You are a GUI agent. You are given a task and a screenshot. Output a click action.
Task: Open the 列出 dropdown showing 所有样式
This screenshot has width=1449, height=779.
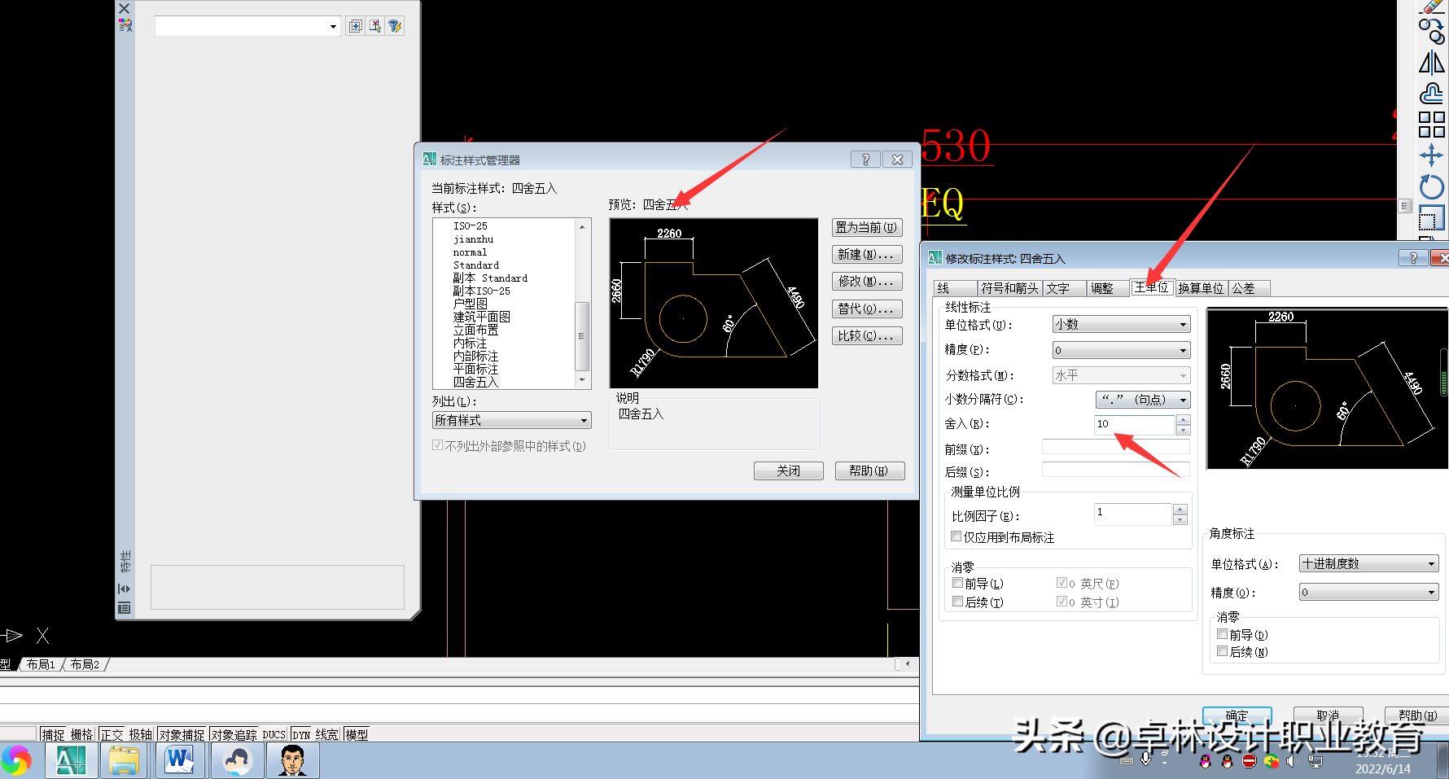(x=581, y=419)
